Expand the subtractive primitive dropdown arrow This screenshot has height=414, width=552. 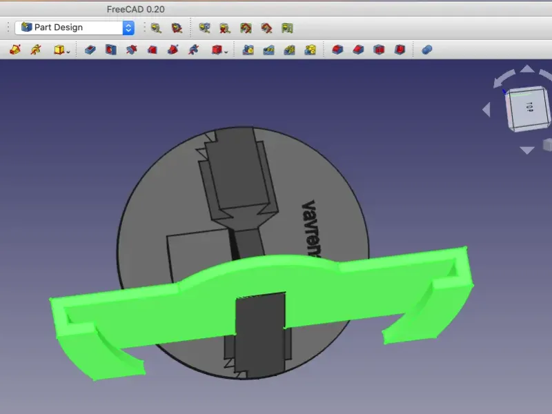coord(226,52)
